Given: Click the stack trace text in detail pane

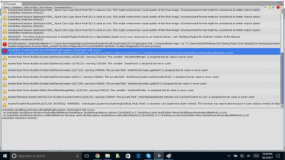Looking at the screenshot, I should [x=126, y=114].
